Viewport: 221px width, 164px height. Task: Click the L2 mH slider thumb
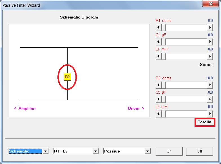point(164,114)
